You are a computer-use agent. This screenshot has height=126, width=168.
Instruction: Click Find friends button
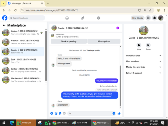[x=138, y=18]
